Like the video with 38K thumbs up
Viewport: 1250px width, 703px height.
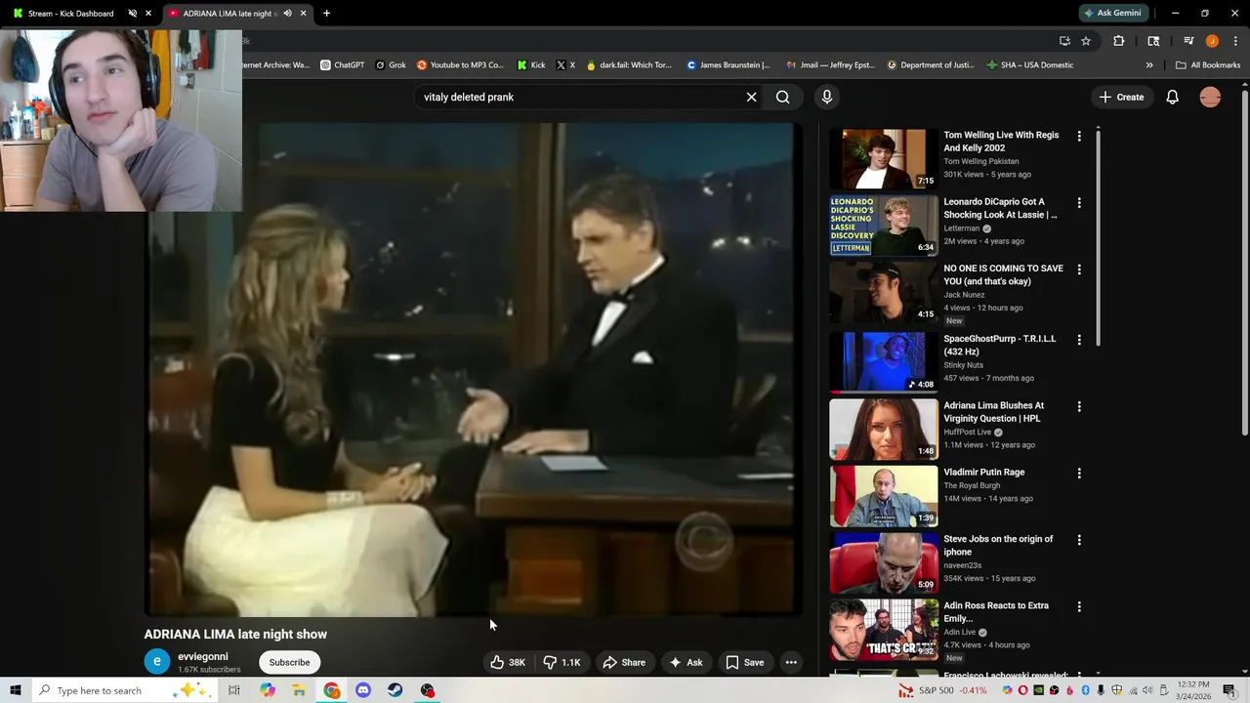[508, 662]
